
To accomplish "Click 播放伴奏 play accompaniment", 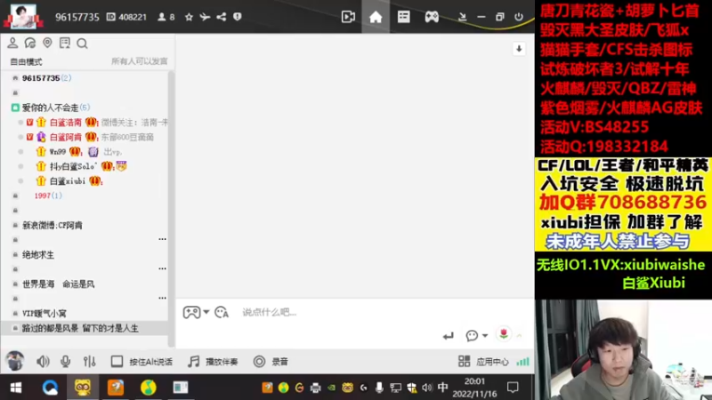I will (x=213, y=362).
